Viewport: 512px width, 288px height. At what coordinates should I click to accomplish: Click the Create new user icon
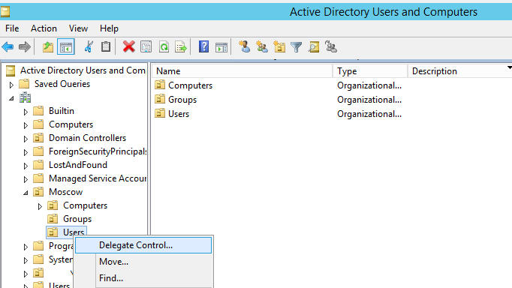point(245,47)
